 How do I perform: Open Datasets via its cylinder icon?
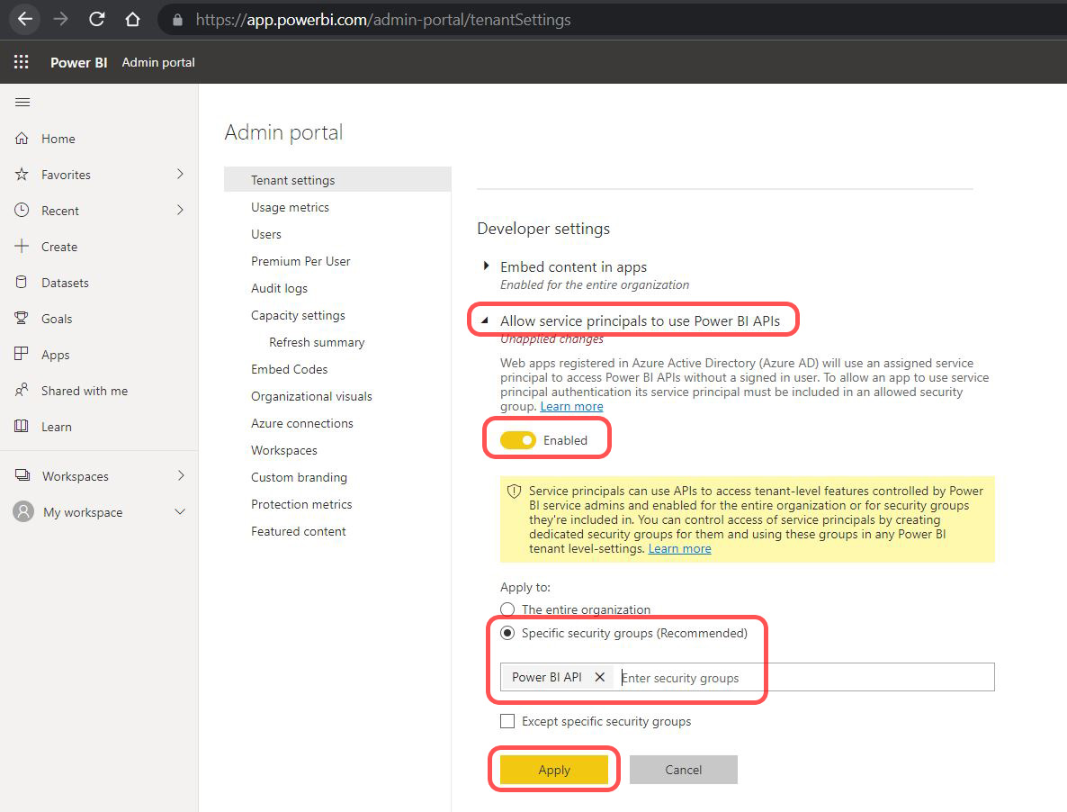[22, 283]
